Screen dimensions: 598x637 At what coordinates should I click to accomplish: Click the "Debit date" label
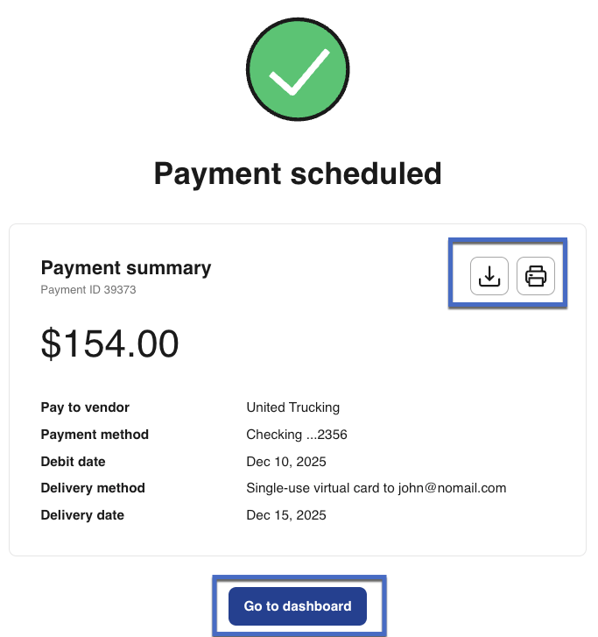(x=73, y=462)
